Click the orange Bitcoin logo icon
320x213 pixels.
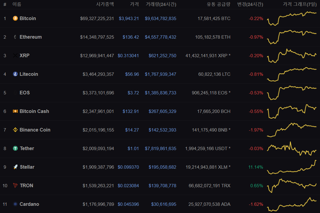(x=15, y=18)
